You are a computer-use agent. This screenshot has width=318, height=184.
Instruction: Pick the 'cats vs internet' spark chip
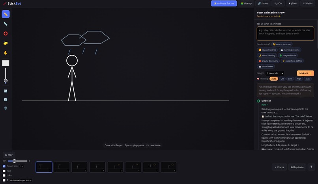tap(282, 45)
